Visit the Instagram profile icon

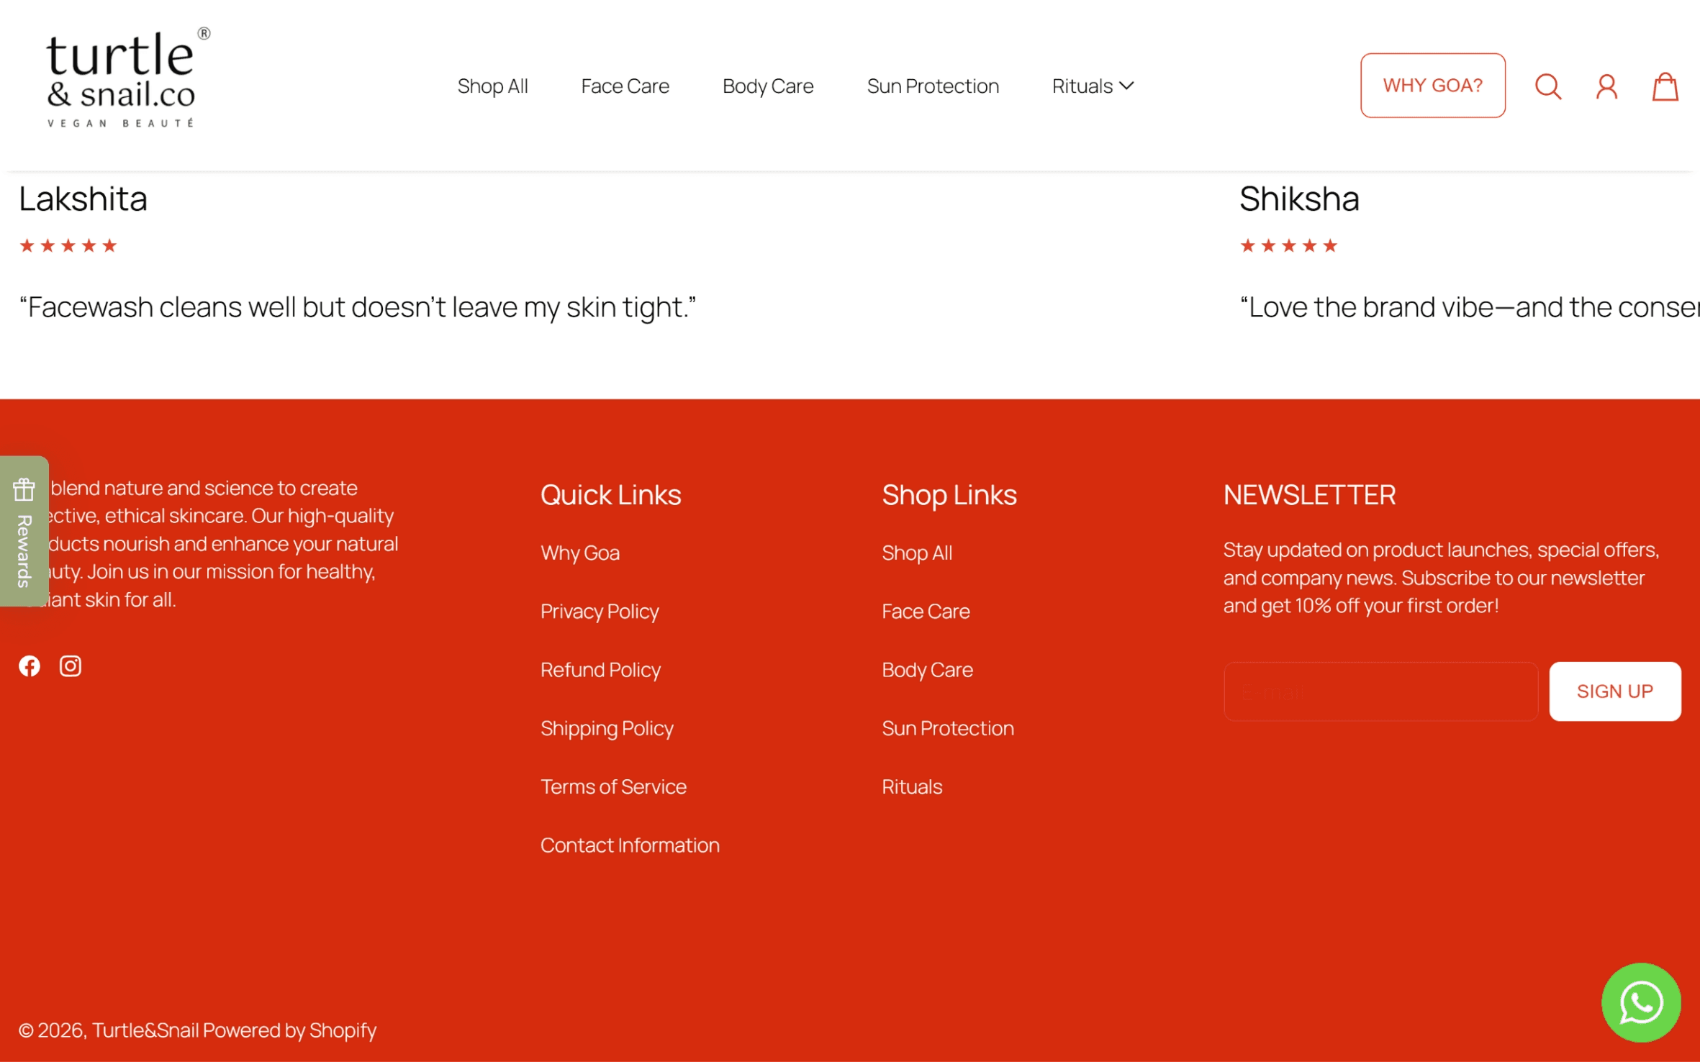[71, 666]
